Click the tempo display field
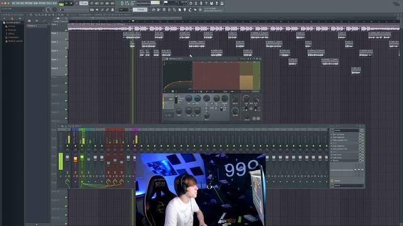Image resolution: width=403 pixels, height=226 pixels. [x=84, y=3]
